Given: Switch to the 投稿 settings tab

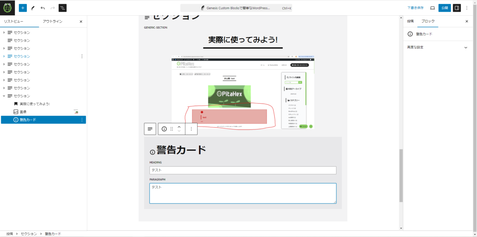Looking at the screenshot, I should click(x=410, y=22).
